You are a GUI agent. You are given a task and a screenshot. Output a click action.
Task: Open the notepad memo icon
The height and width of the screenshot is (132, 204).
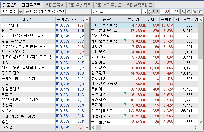[x=201, y=12]
